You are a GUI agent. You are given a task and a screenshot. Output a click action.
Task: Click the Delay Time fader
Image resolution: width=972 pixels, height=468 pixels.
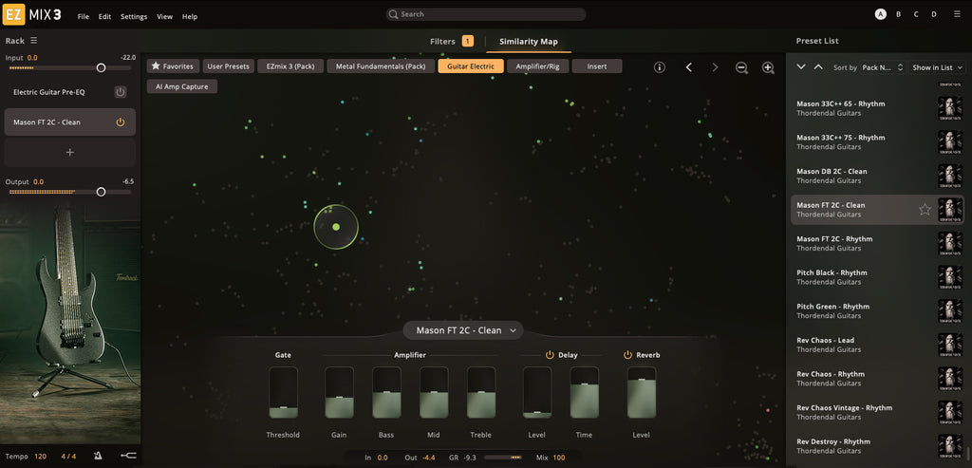[584, 392]
